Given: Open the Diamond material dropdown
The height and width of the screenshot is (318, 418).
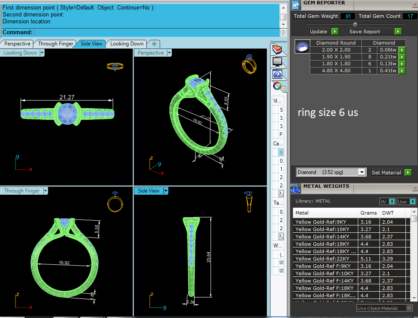Looking at the screenshot, I should pos(362,172).
